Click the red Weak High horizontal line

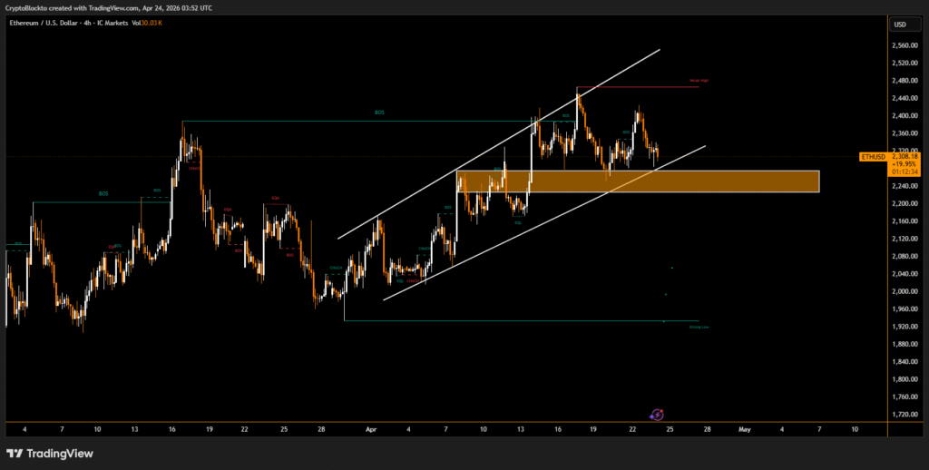[635, 87]
